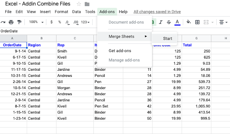Open the borders grid icon

point(197,22)
